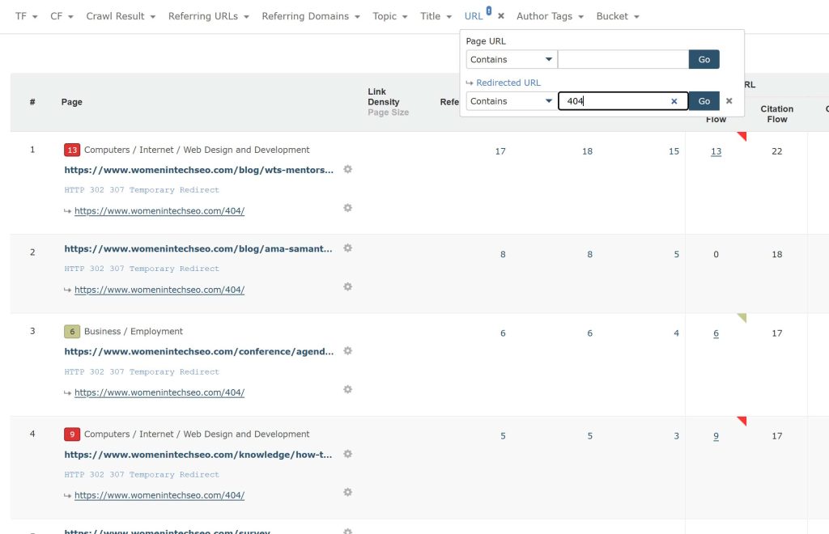Screen dimensions: 829x534
Task: Open settings gear for ama-samant page URL
Action: pos(347,248)
